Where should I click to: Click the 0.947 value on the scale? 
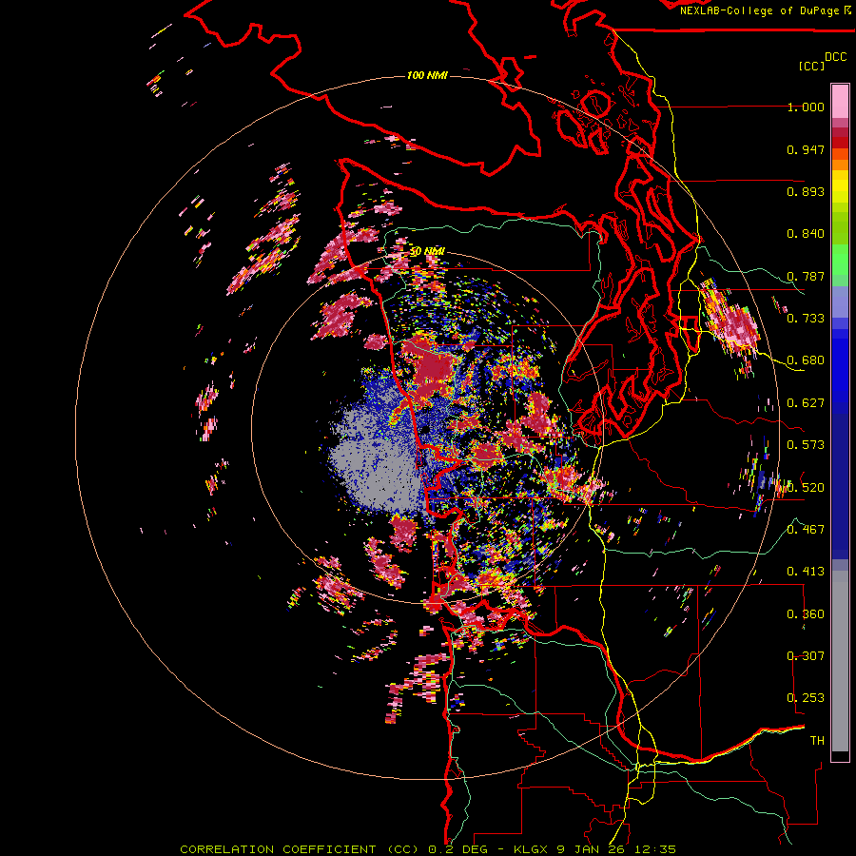[x=806, y=149]
